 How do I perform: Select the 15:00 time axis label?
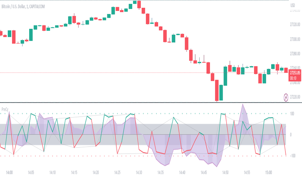269,173
